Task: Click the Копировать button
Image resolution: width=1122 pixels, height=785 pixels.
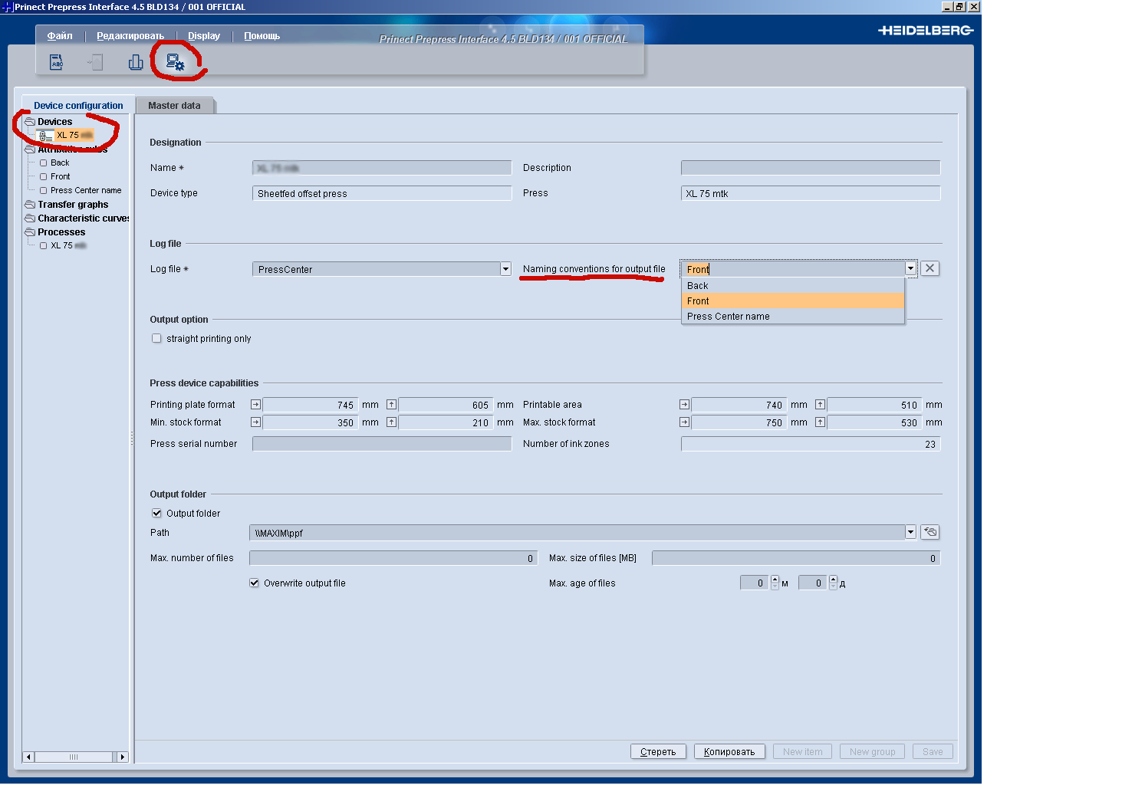Action: [x=729, y=751]
